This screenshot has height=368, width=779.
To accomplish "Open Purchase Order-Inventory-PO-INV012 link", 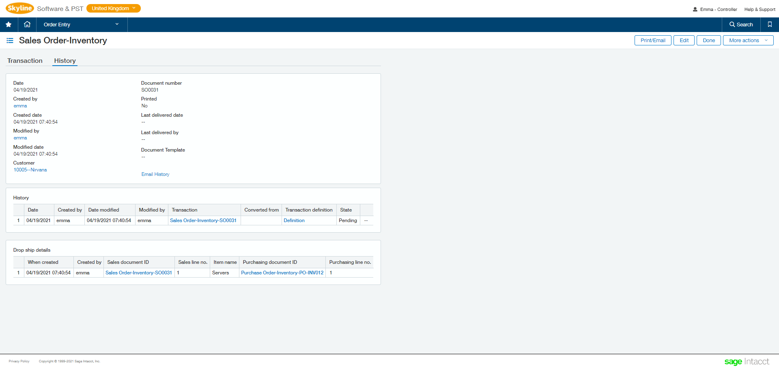I will pos(282,272).
